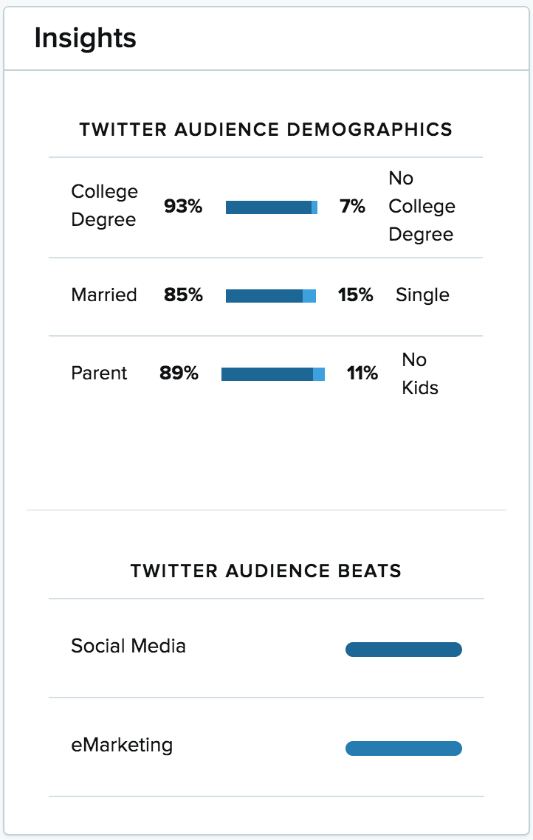Image resolution: width=533 pixels, height=840 pixels.
Task: Click the Social Media beat label
Action: 126,647
